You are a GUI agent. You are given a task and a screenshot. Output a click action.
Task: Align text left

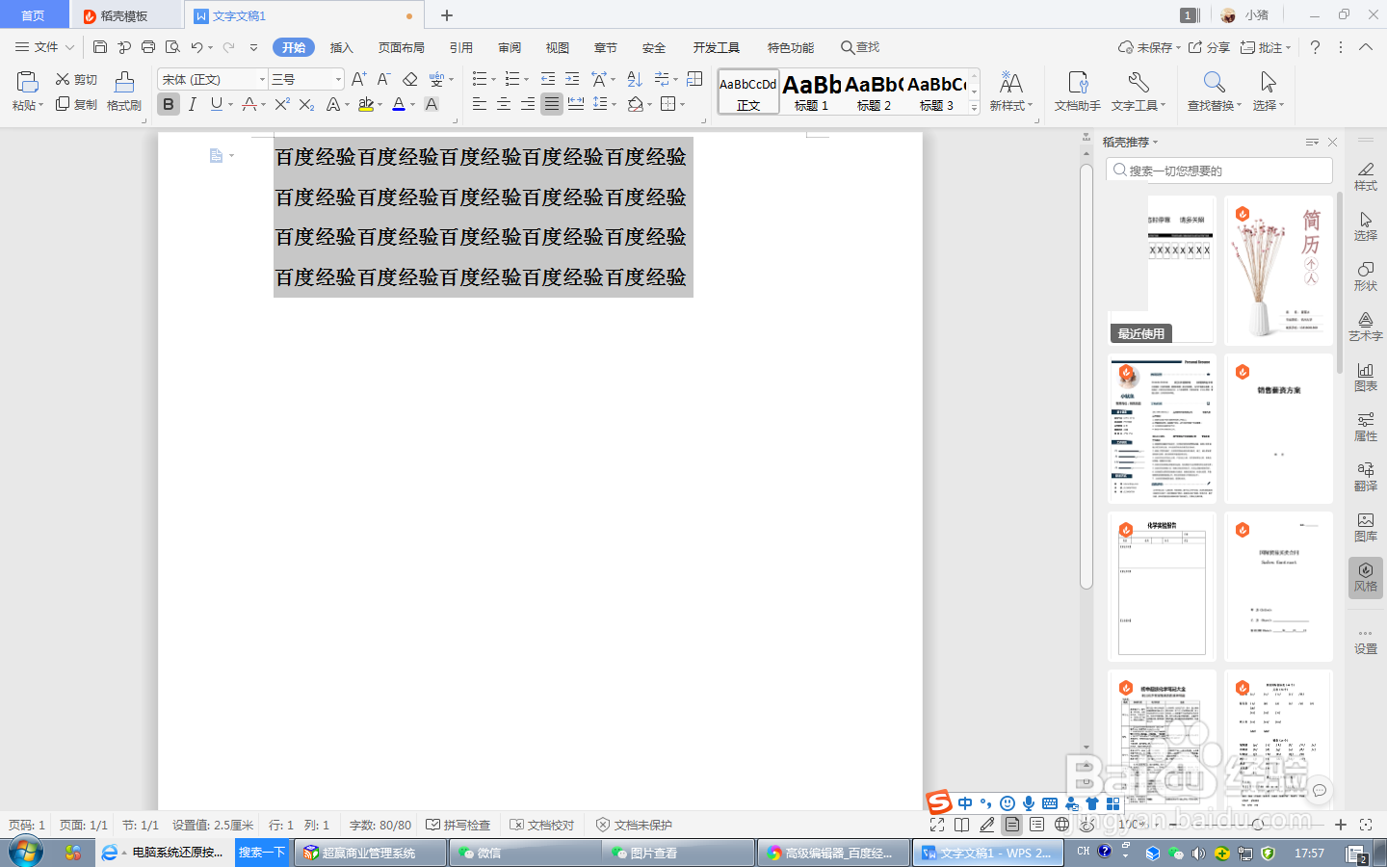tap(479, 104)
